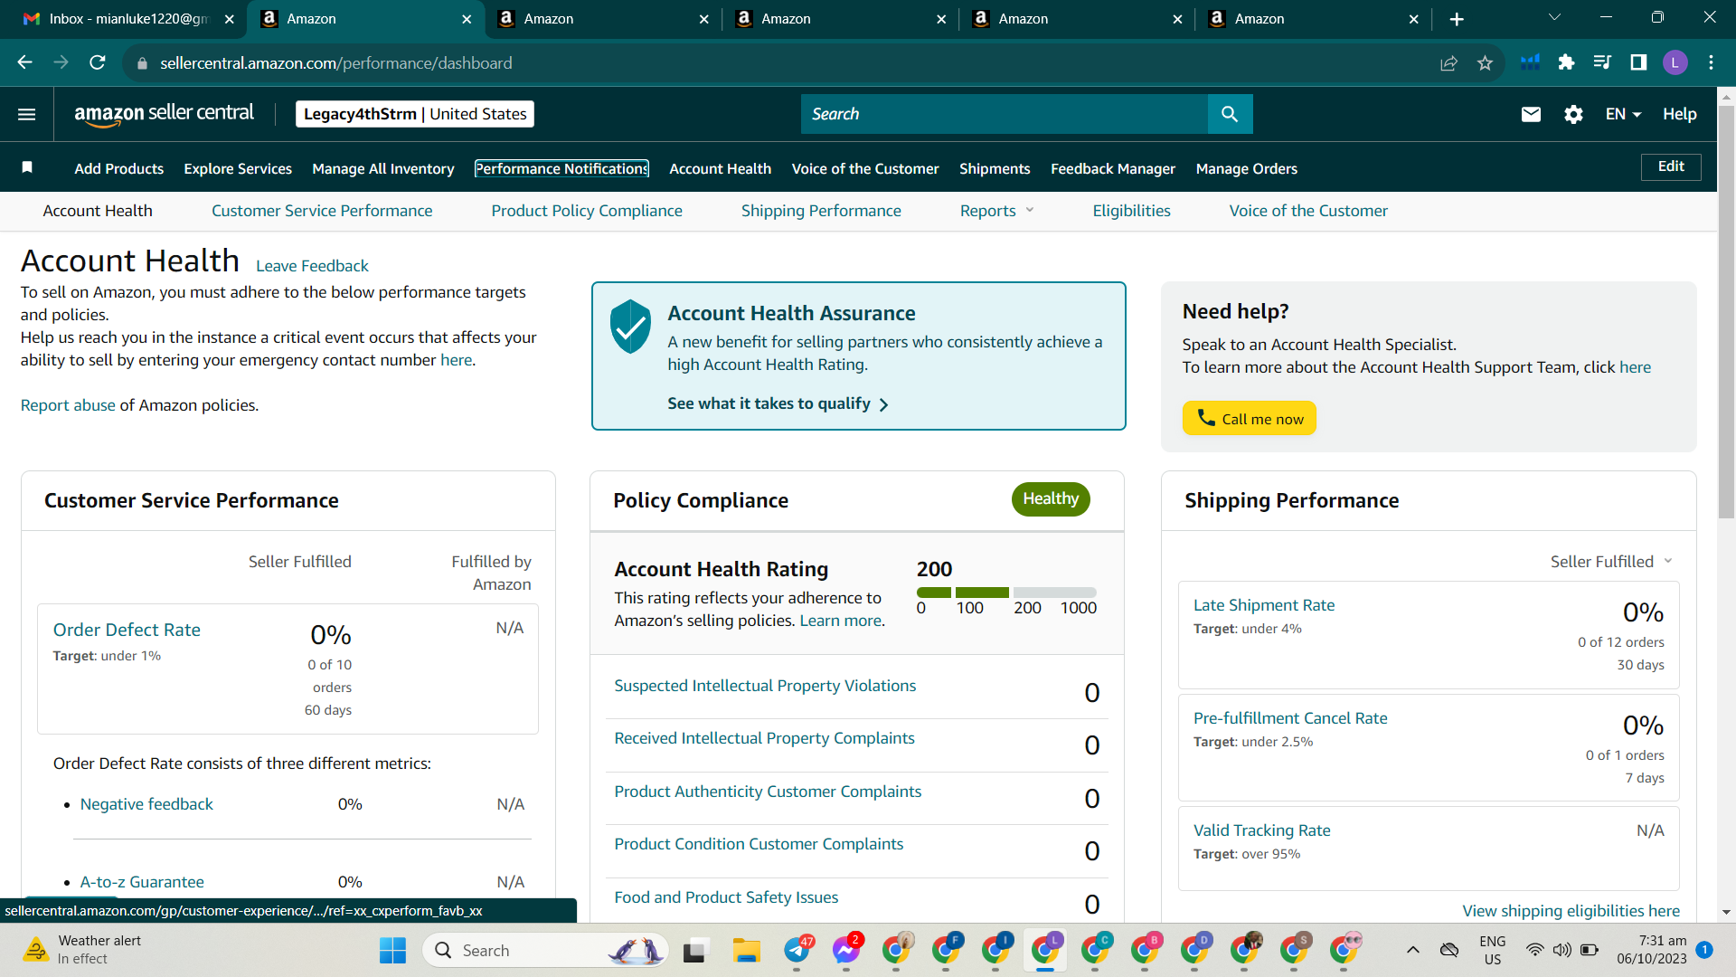Click the share page icon
Image resolution: width=1736 pixels, height=977 pixels.
click(x=1448, y=62)
